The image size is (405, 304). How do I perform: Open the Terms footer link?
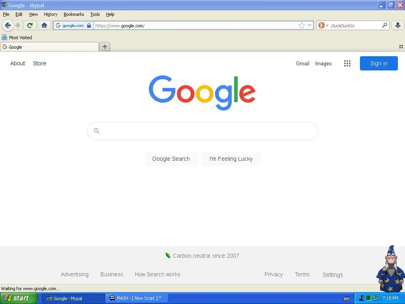[x=302, y=274]
